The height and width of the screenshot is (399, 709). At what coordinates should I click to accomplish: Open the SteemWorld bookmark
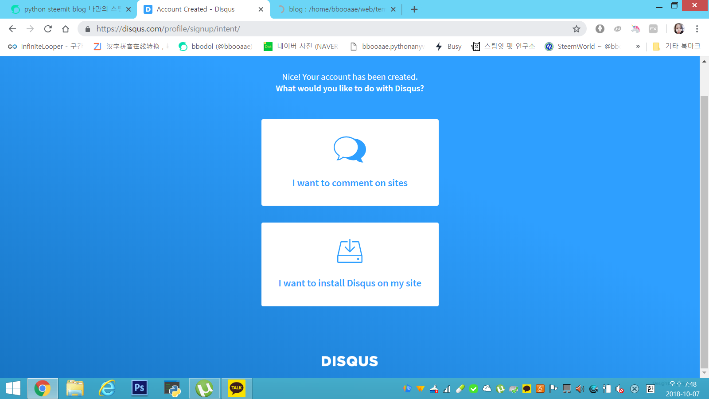pyautogui.click(x=582, y=47)
